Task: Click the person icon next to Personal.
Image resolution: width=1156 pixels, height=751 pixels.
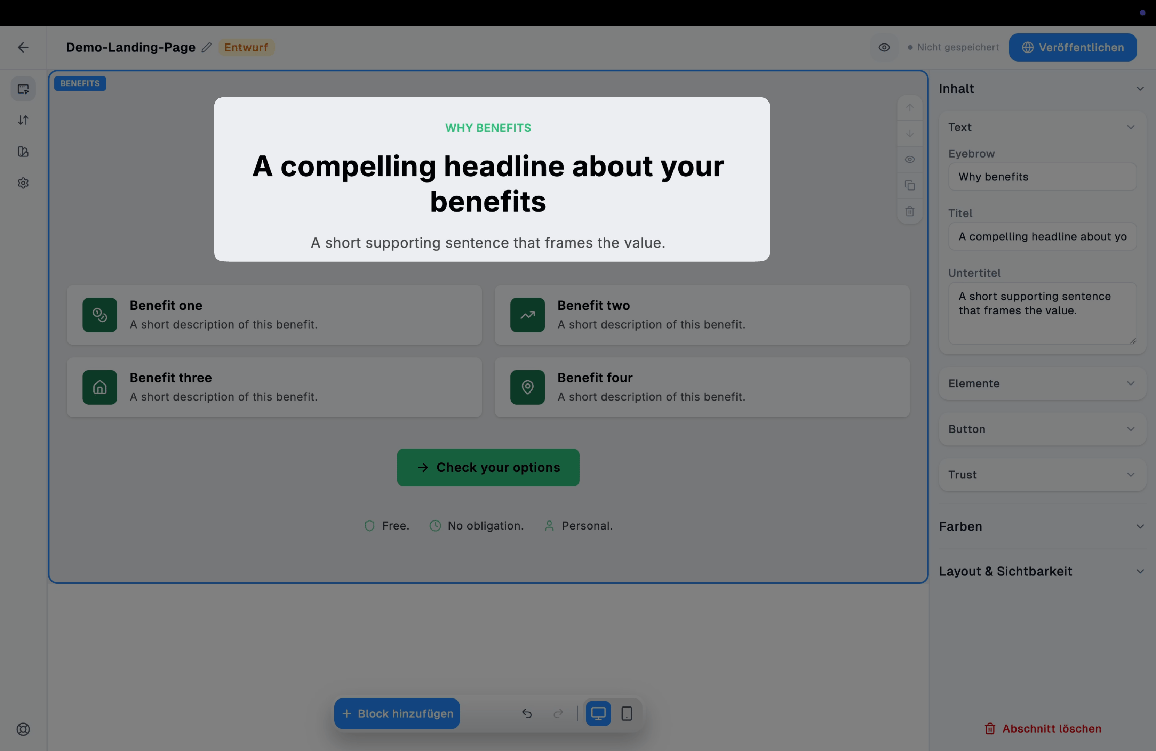Action: coord(549,526)
